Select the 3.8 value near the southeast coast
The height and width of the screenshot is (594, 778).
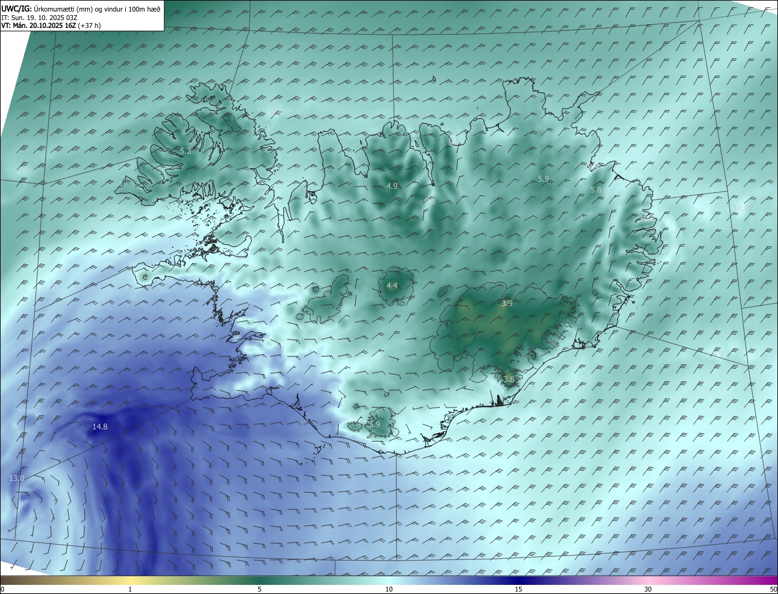509,379
